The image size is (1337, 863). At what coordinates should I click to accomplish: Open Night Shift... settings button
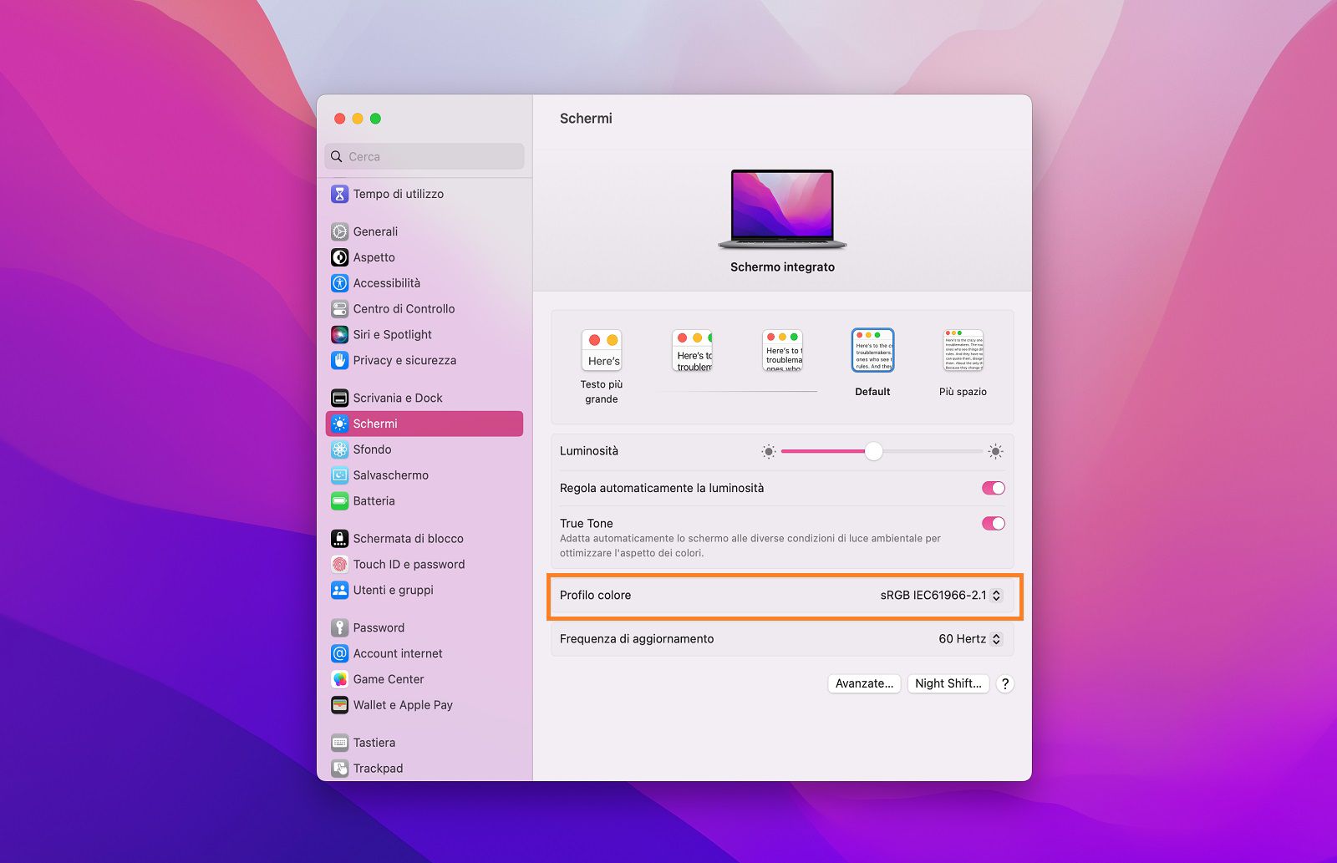click(x=948, y=683)
